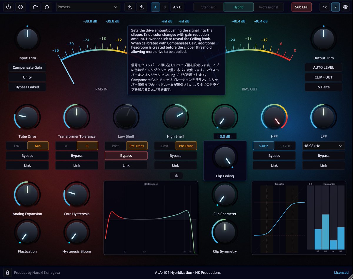This screenshot has height=279, width=353.
Task: Toggle the question mark help icon
Action: [335, 7]
